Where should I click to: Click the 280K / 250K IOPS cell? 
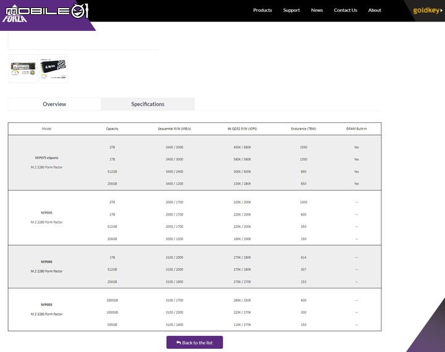pyautogui.click(x=242, y=300)
